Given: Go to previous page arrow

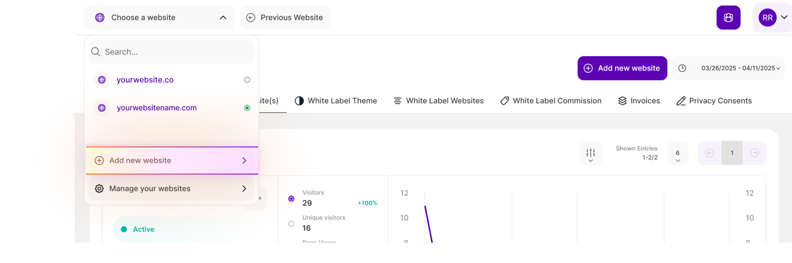Looking at the screenshot, I should pos(710,153).
